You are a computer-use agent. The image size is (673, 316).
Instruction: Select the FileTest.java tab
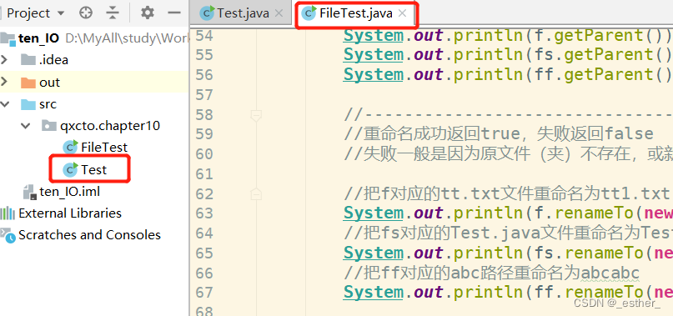coord(356,13)
